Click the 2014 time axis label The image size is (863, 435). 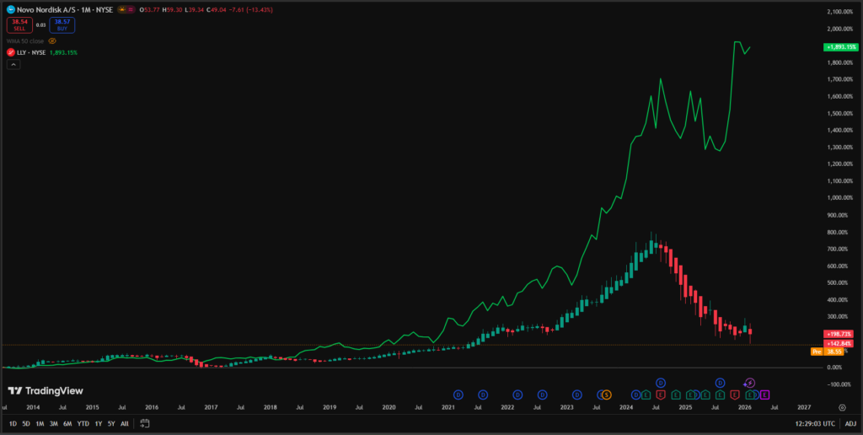33,407
